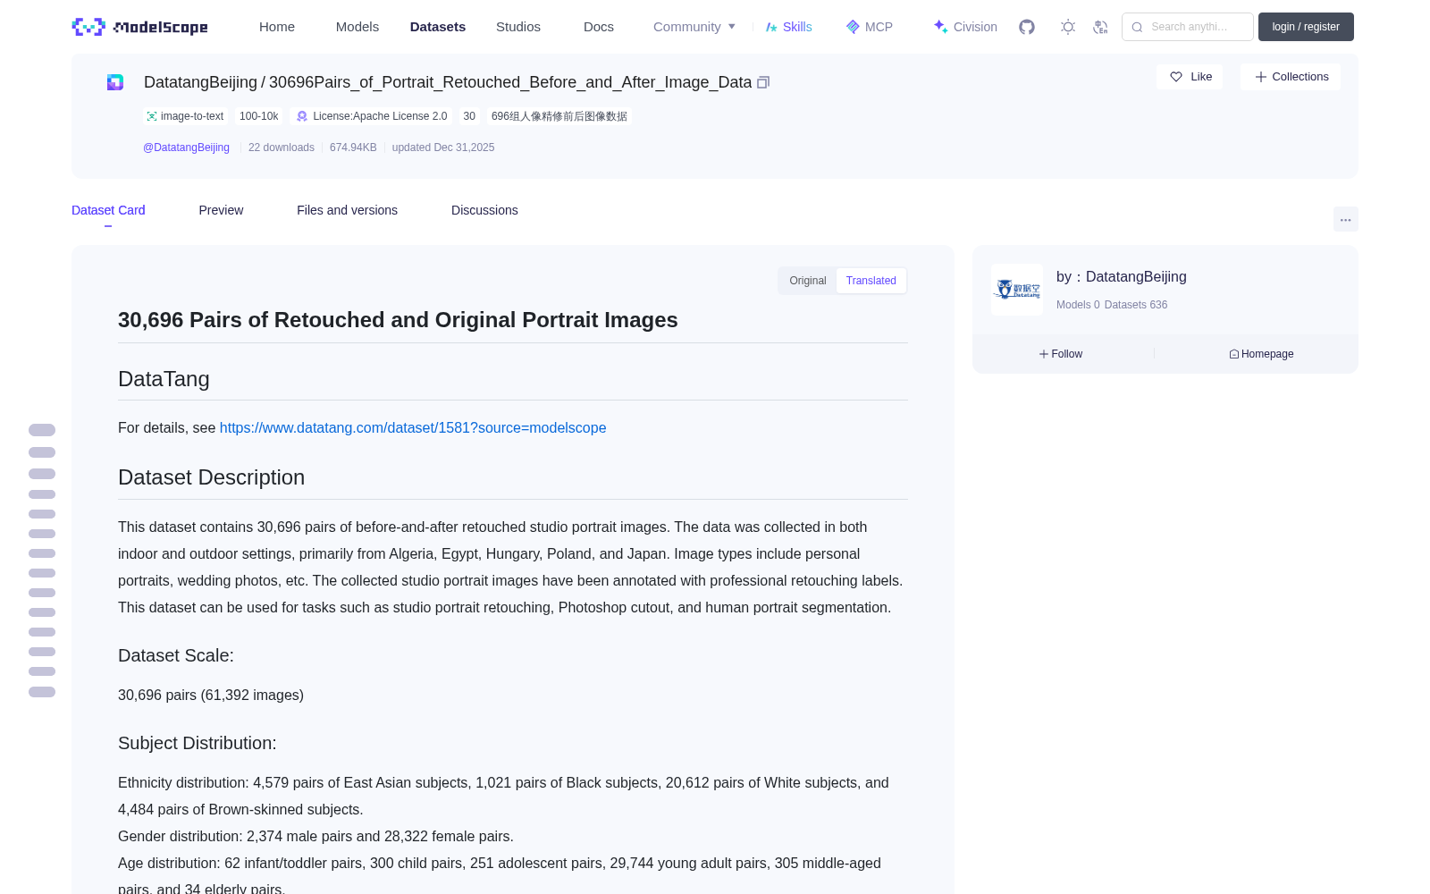The height and width of the screenshot is (894, 1430).
Task: Click the Chinese 696组人像精修 tag
Action: (559, 116)
